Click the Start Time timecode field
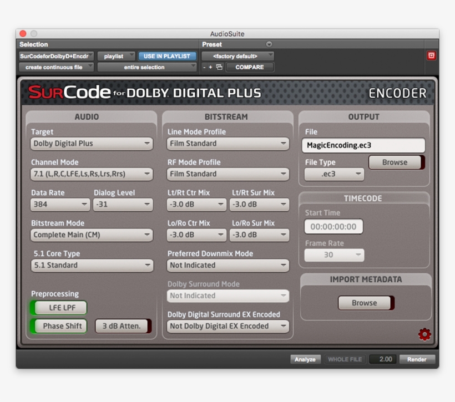 (x=333, y=227)
